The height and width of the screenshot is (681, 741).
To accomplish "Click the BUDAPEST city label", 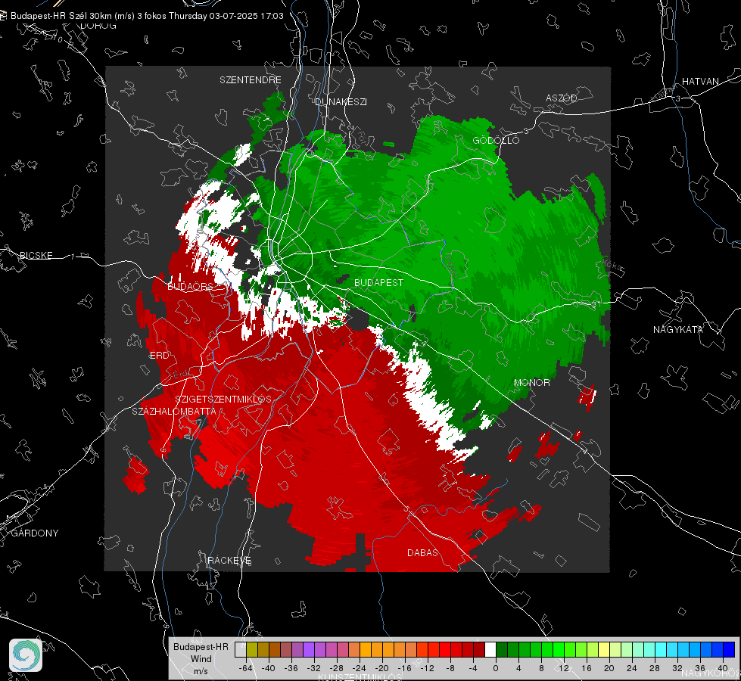I will coord(379,282).
